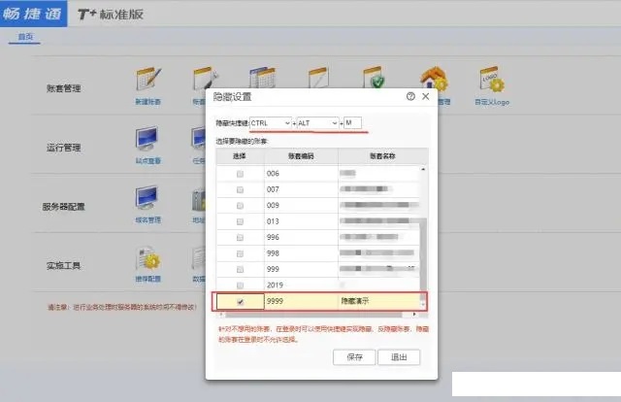Click the house-with-gear icon in 账套管理 row
This screenshot has width=621, height=402.
tap(434, 78)
